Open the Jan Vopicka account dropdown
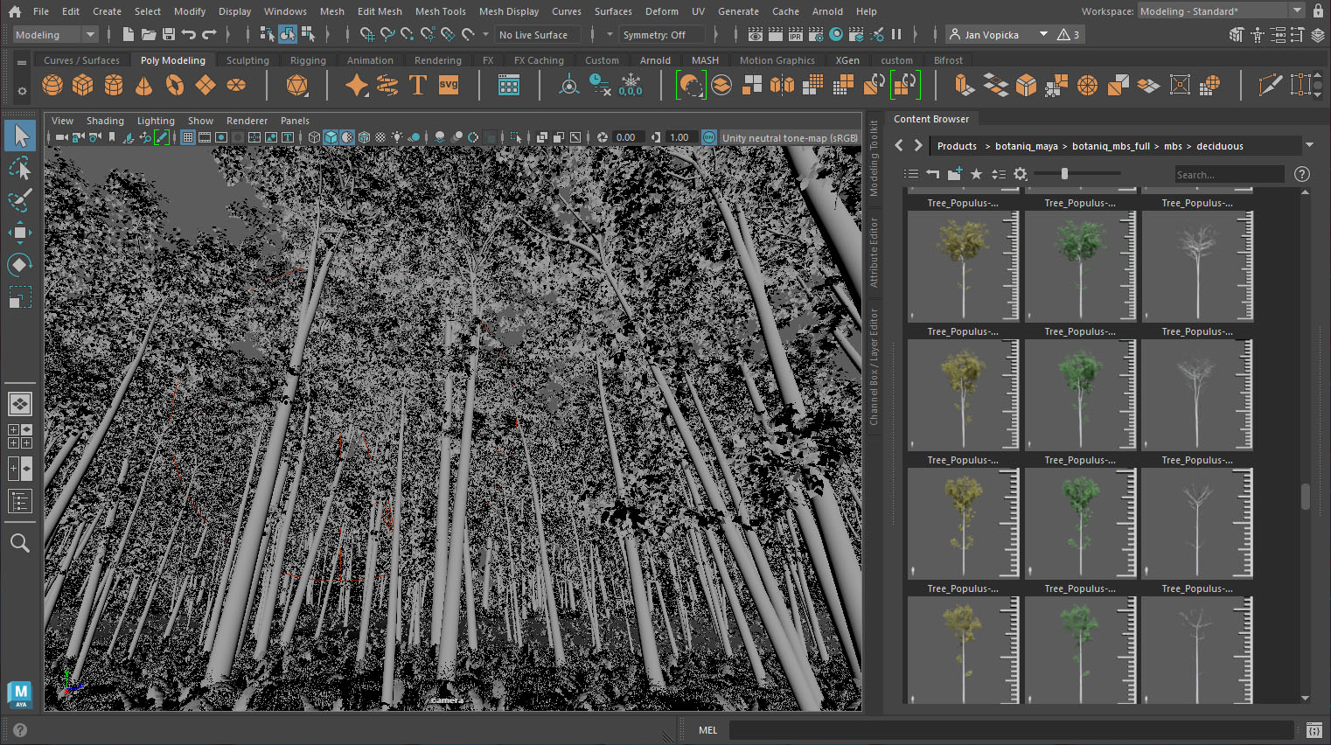This screenshot has width=1331, height=745. point(1042,35)
